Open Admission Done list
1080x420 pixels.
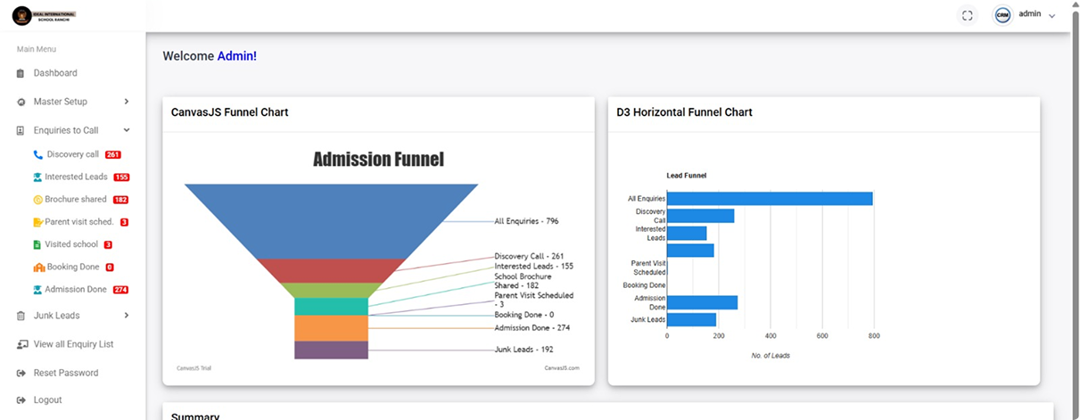[x=76, y=289]
